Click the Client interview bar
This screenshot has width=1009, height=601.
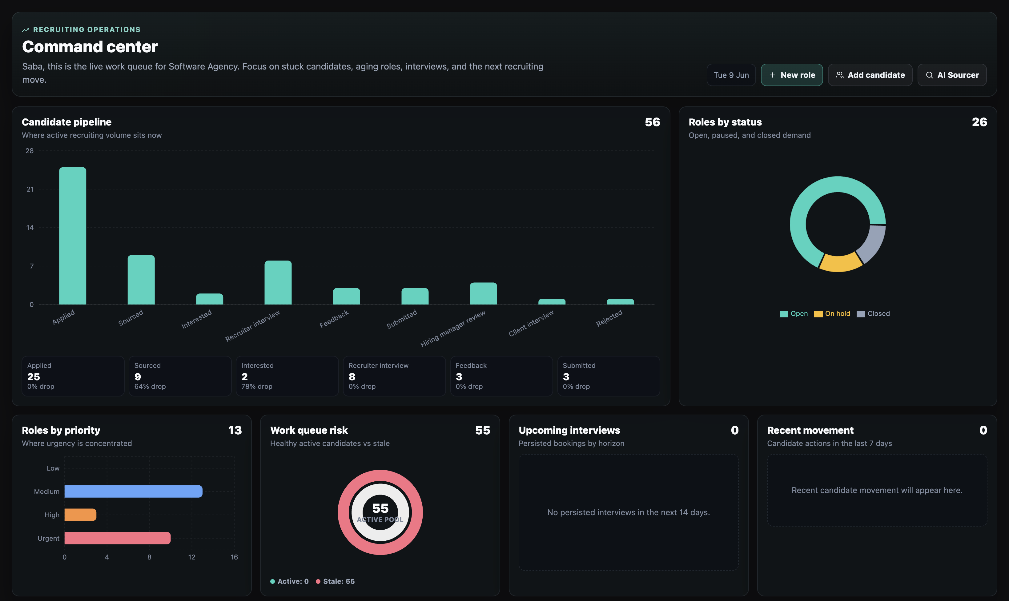(552, 302)
